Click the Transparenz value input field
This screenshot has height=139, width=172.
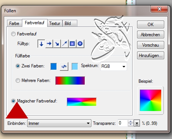[x=123, y=123]
